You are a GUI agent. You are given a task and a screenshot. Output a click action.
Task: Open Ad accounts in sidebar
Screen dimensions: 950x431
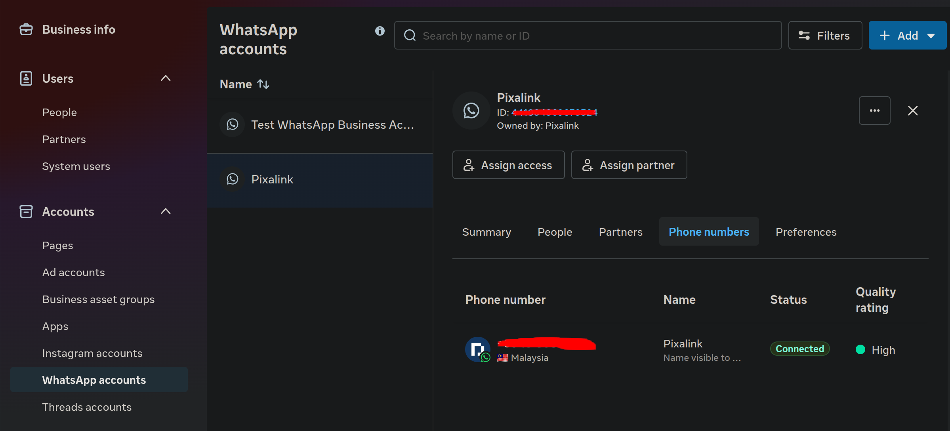click(x=73, y=273)
